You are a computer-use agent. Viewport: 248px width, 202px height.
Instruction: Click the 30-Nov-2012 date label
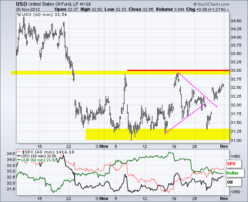28,10
